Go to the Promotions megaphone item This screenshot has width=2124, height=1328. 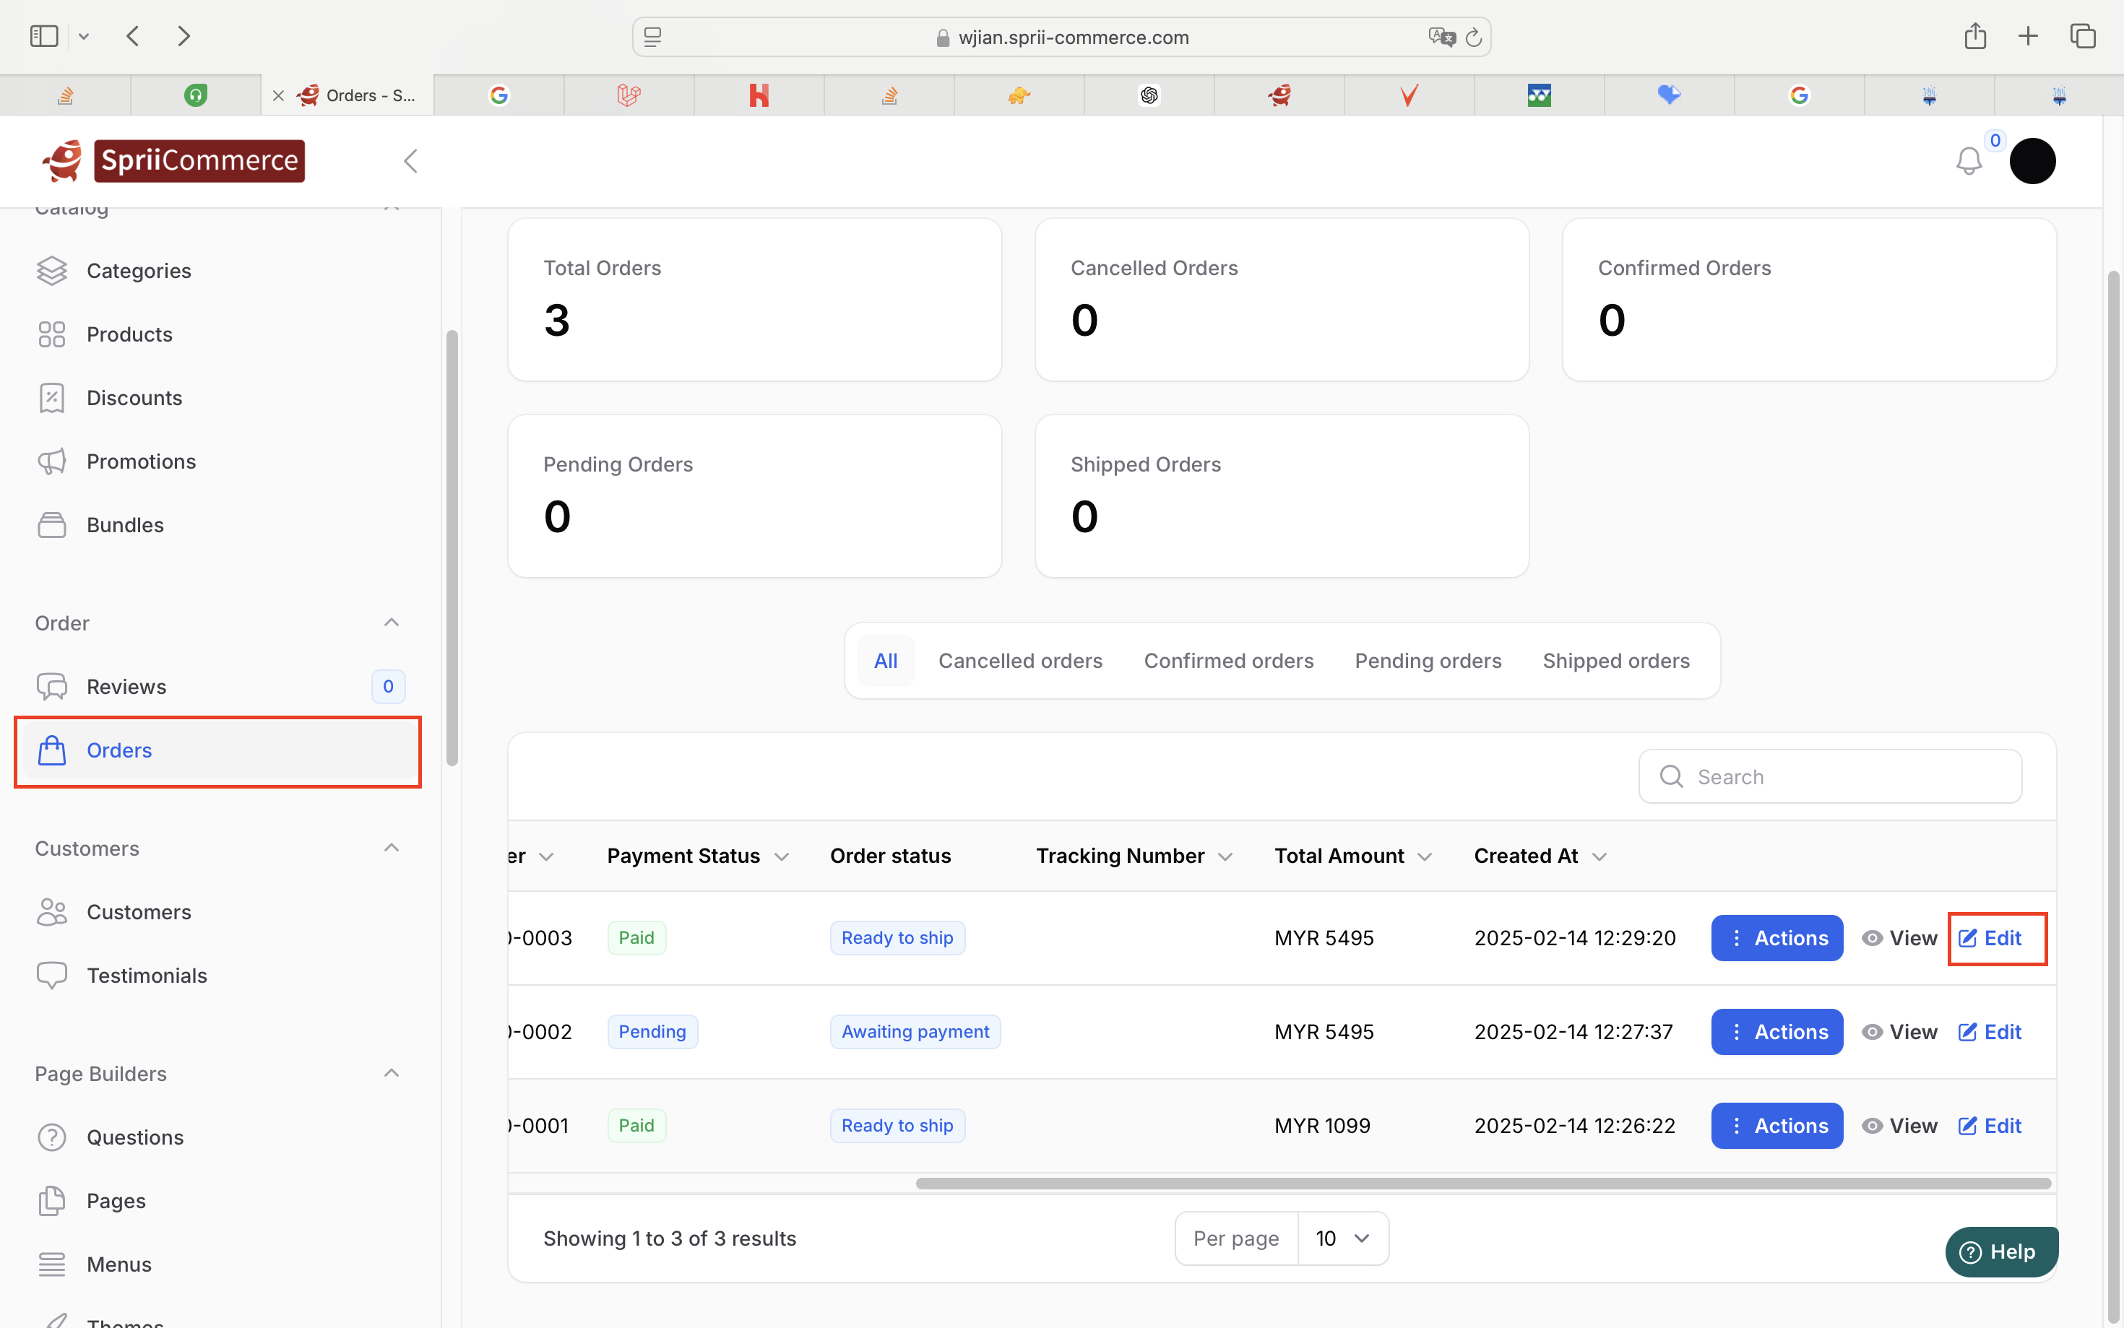[141, 461]
